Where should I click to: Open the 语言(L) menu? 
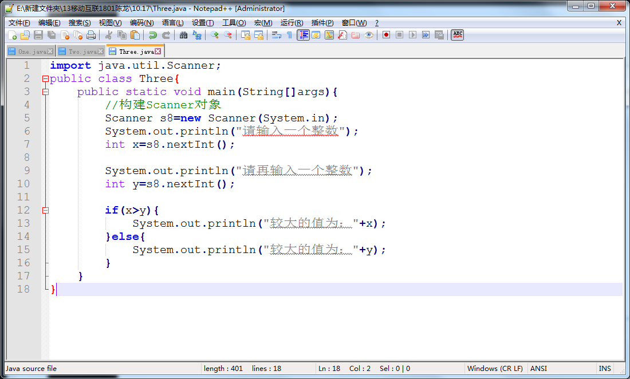(173, 23)
